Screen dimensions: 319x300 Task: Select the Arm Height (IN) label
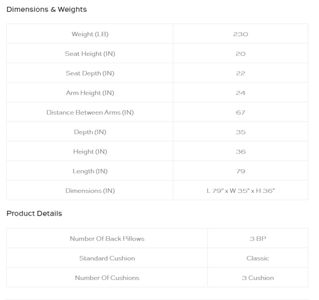[x=90, y=93]
